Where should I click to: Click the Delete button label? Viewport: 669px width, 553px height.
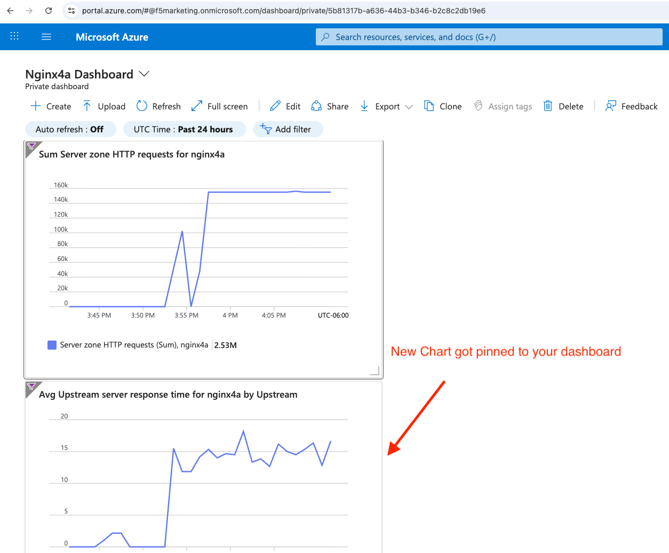[571, 106]
